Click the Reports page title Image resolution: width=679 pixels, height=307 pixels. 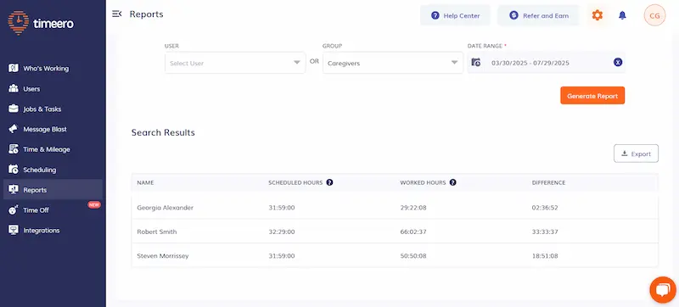[146, 14]
